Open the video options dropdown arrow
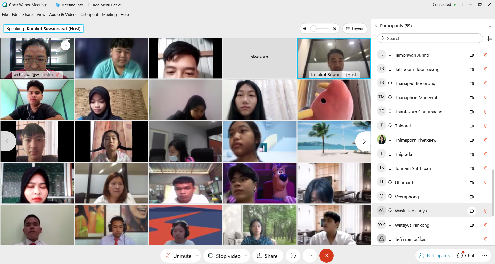Viewport: 495px width, 264px height. 246,256
